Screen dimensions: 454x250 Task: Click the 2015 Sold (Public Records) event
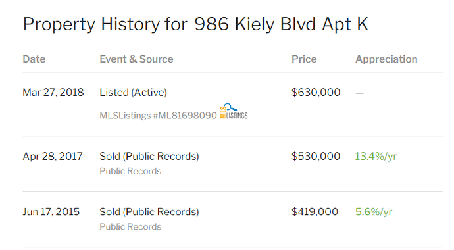click(149, 212)
